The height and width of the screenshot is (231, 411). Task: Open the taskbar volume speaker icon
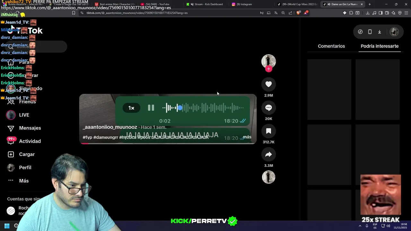[388, 226]
